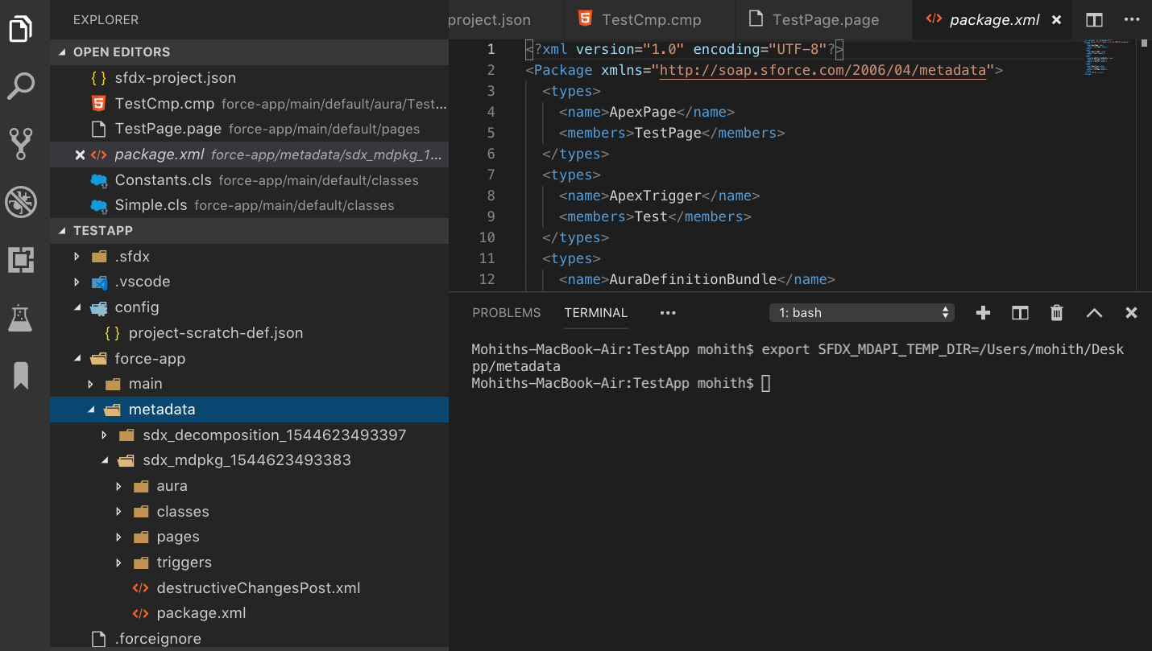Split the terminal panel
This screenshot has width=1152, height=651.
tap(1020, 313)
